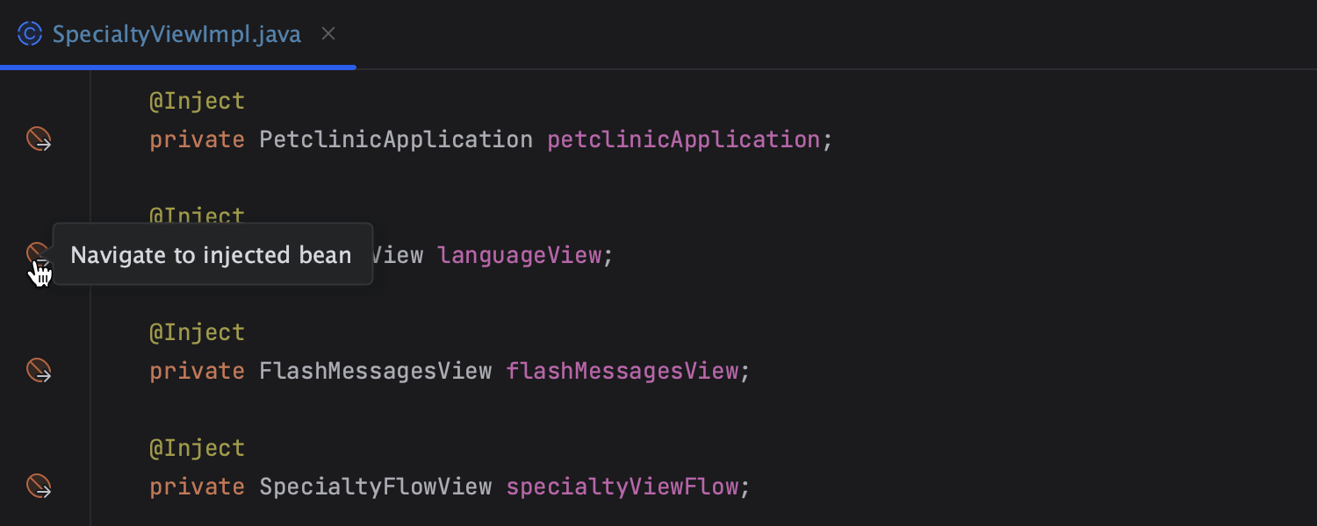1317x526 pixels.
Task: Click the languageView field name
Action: click(x=519, y=255)
